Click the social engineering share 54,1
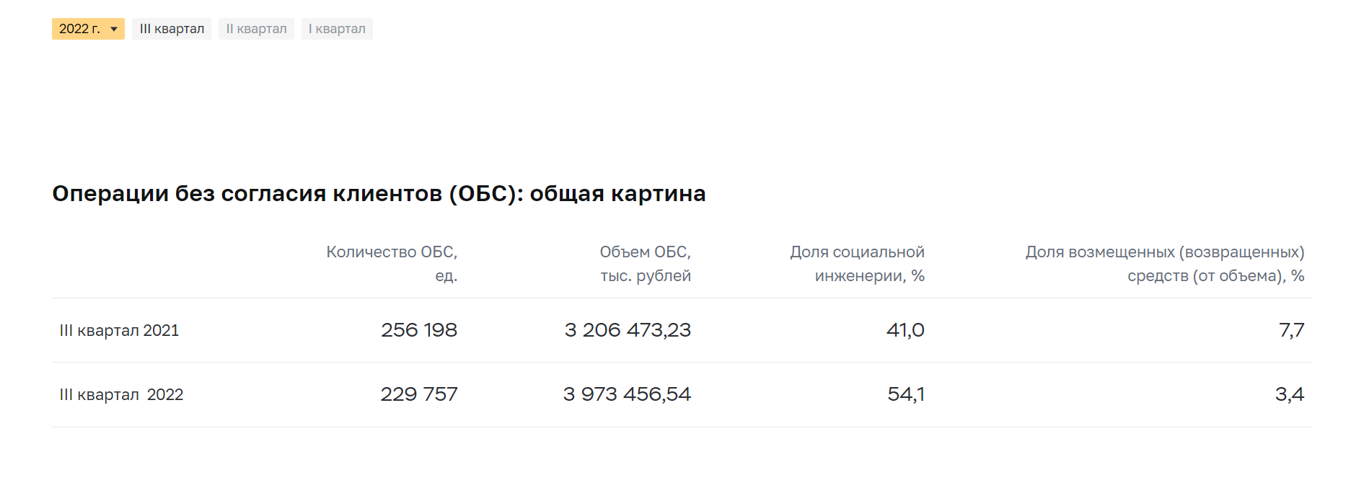This screenshot has height=488, width=1351. (906, 394)
